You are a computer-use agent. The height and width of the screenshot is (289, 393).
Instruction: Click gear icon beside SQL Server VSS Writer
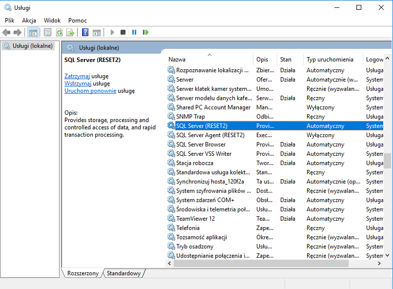pyautogui.click(x=171, y=153)
